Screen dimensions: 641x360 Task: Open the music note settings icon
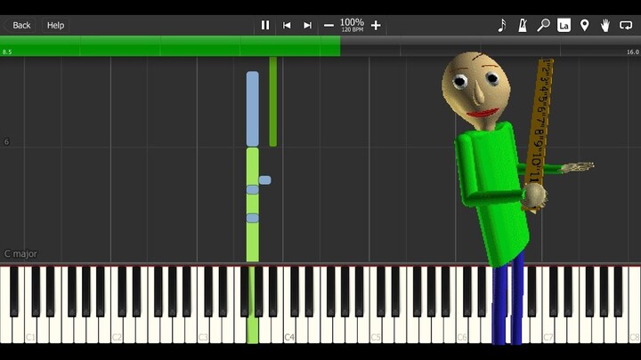[502, 25]
